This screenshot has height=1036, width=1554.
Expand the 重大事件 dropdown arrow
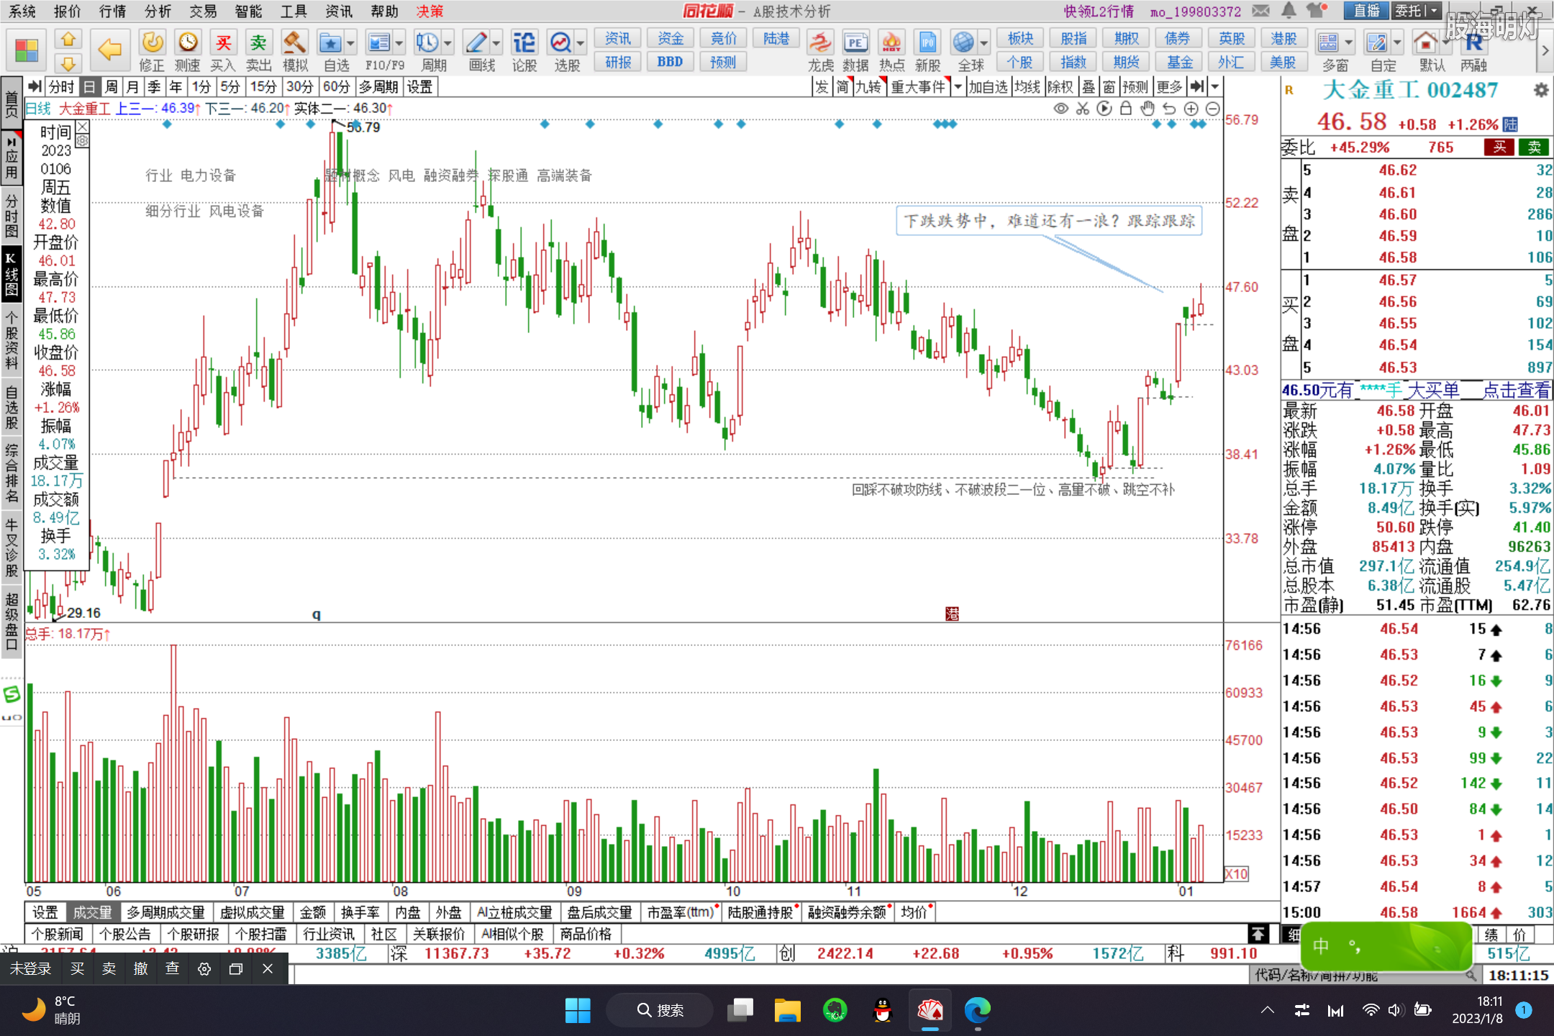click(957, 87)
